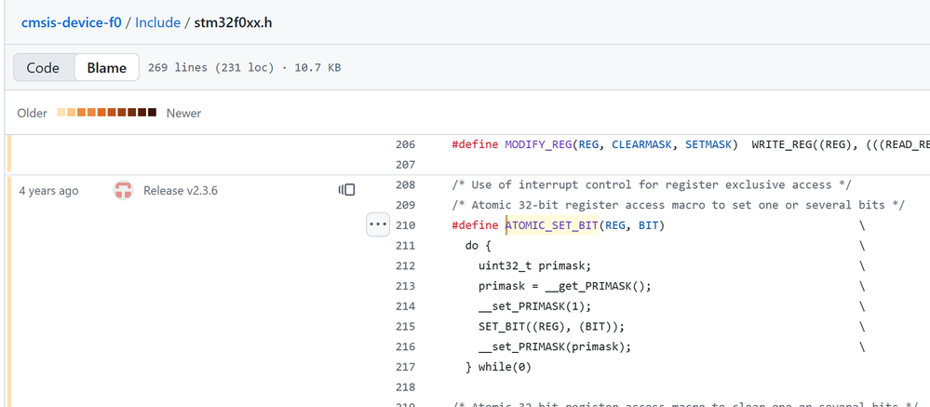This screenshot has height=407, width=930.
Task: Click the '4 years ago' timestamp
Action: click(48, 191)
